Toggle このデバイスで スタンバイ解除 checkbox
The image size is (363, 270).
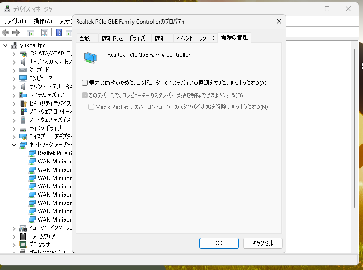click(x=84, y=96)
